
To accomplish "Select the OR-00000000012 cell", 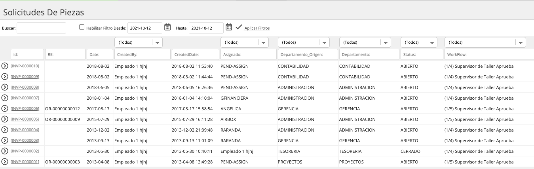I will [63, 109].
